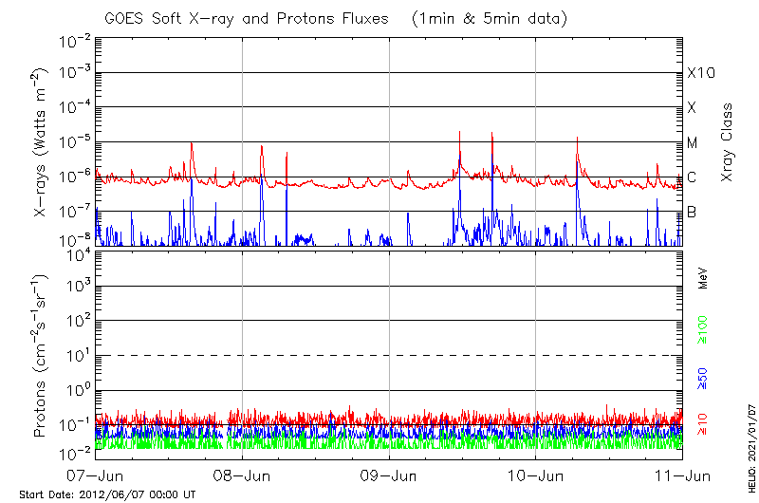
Task: Click the B flare class label
Action: pos(692,212)
